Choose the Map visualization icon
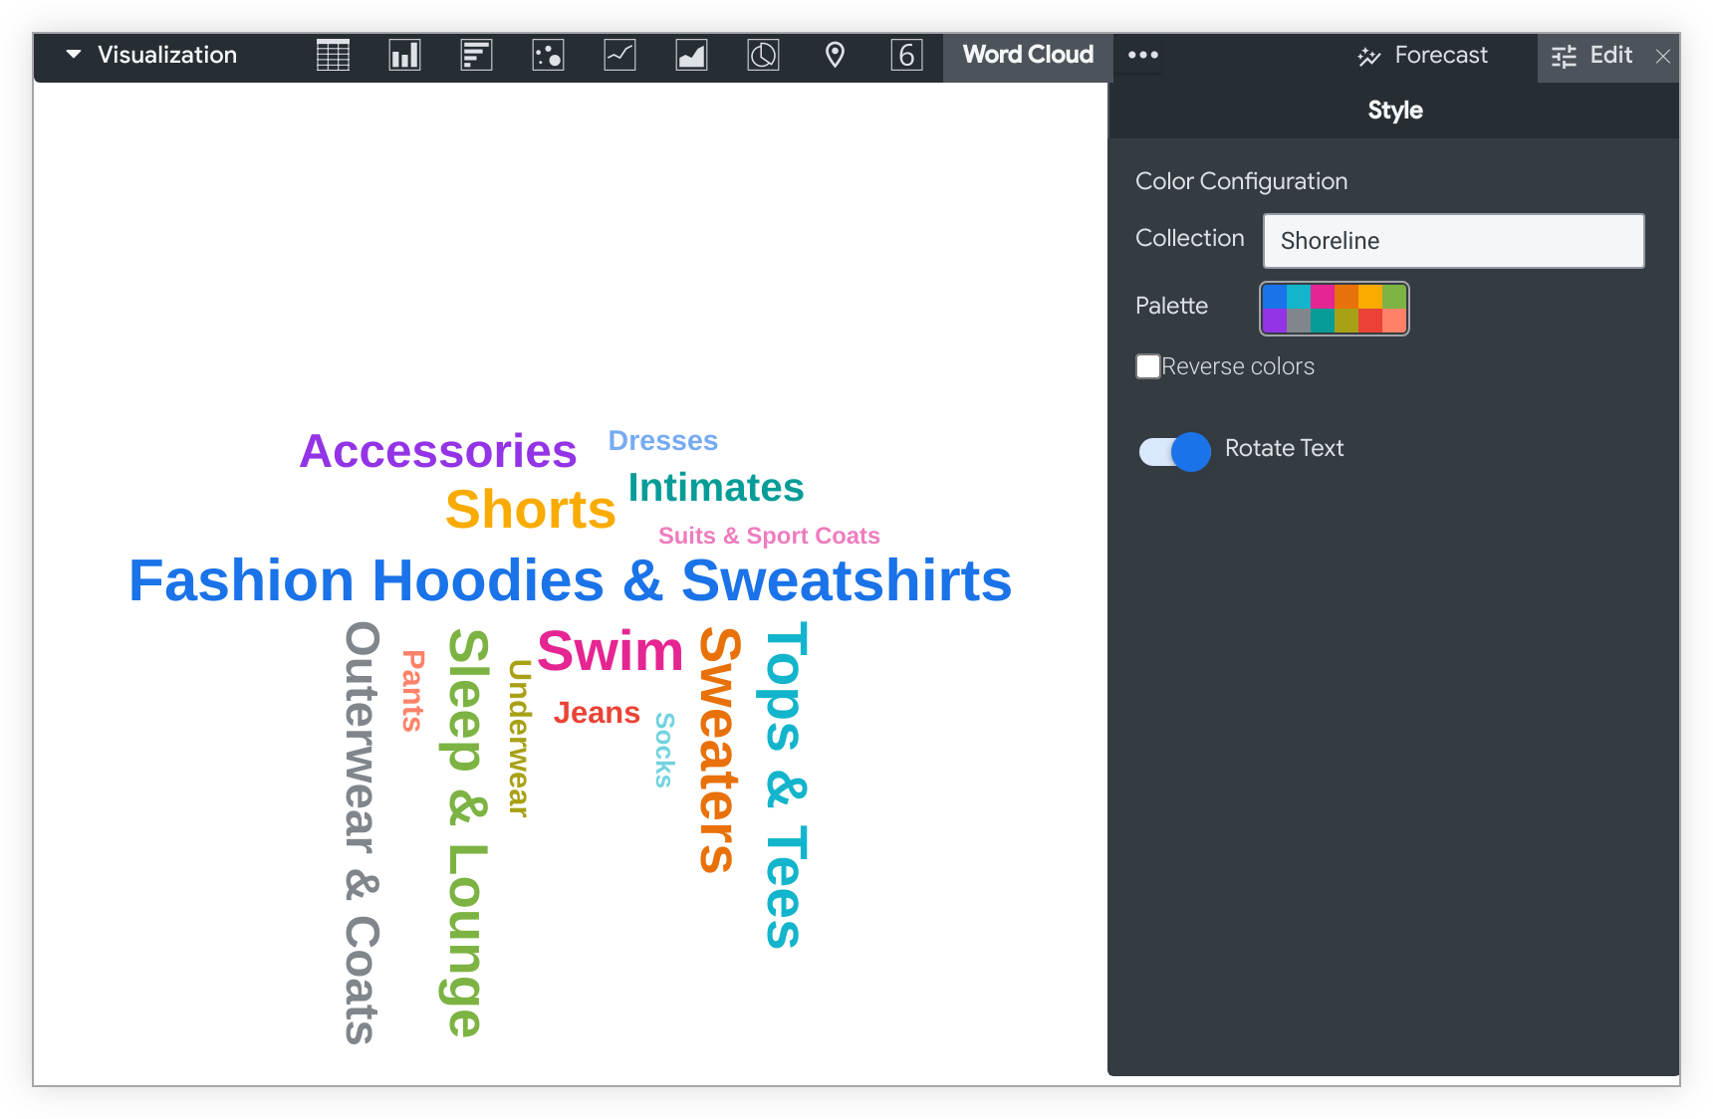 [835, 55]
